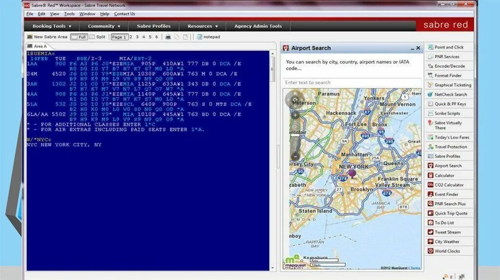Open the Edit menu
The width and height of the screenshot is (500, 280).
(x=42, y=14)
